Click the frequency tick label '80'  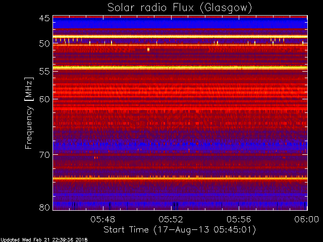(44, 207)
